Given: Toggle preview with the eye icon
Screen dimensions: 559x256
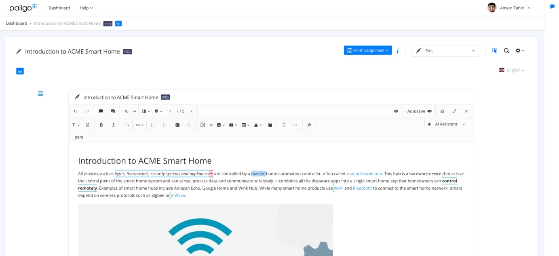Looking at the screenshot, I should click(396, 111).
